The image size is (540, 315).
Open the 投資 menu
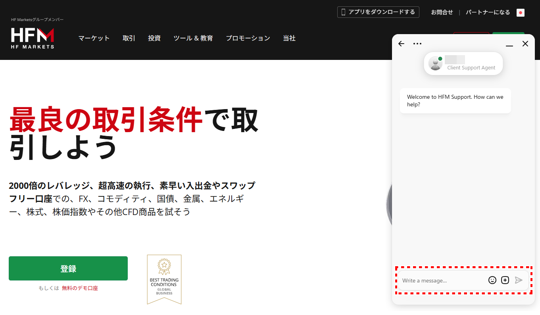[x=154, y=38]
